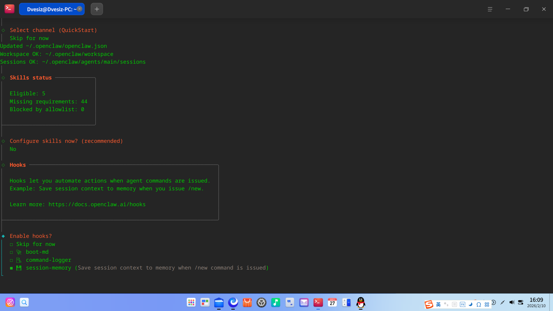Open multitasking view from the dock
Image resolution: width=553 pixels, height=311 pixels.
coord(205,302)
